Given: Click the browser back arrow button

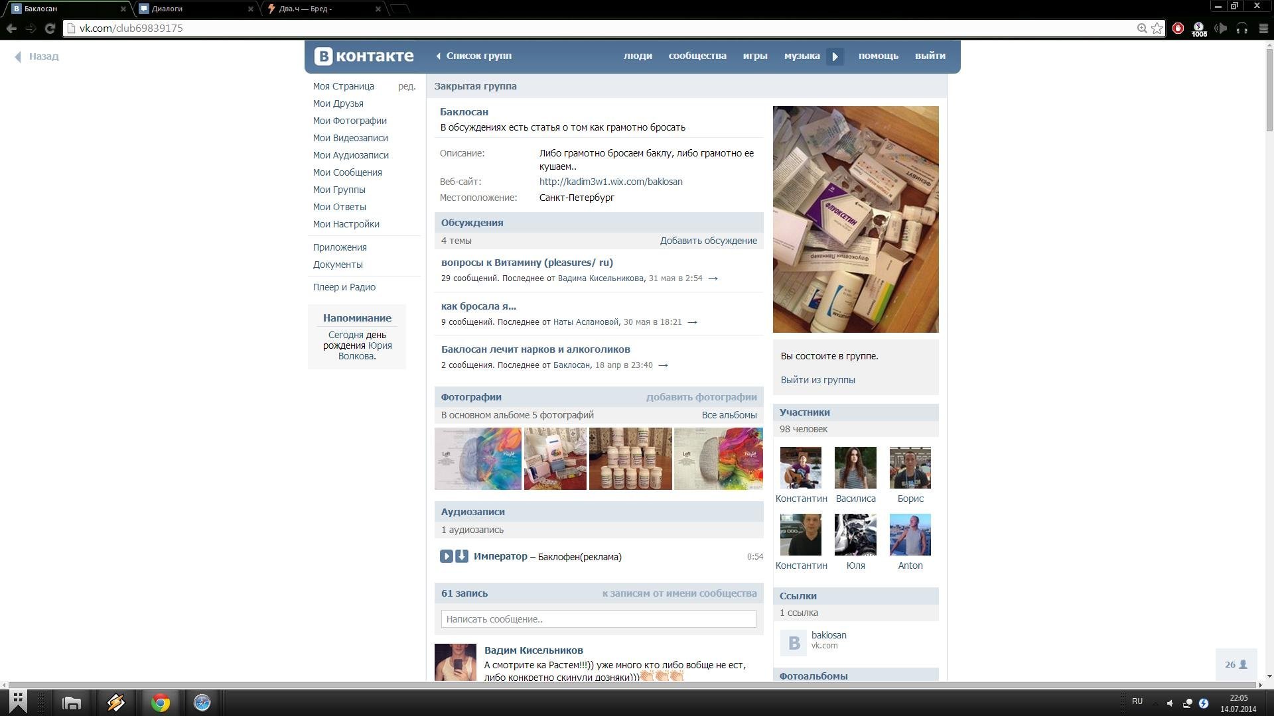Looking at the screenshot, I should pos(11,28).
